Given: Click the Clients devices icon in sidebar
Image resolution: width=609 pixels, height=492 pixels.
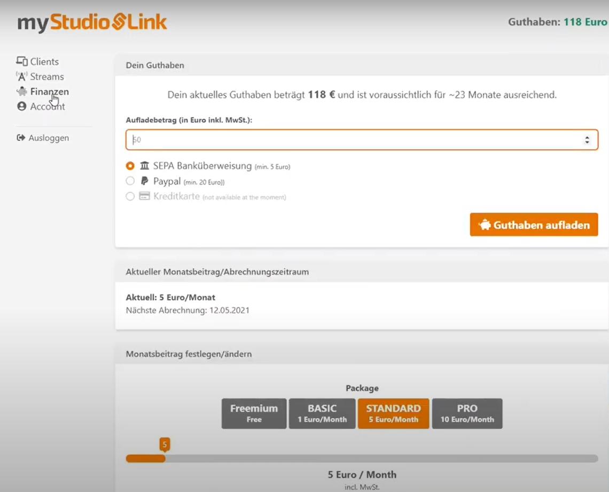Looking at the screenshot, I should (22, 61).
